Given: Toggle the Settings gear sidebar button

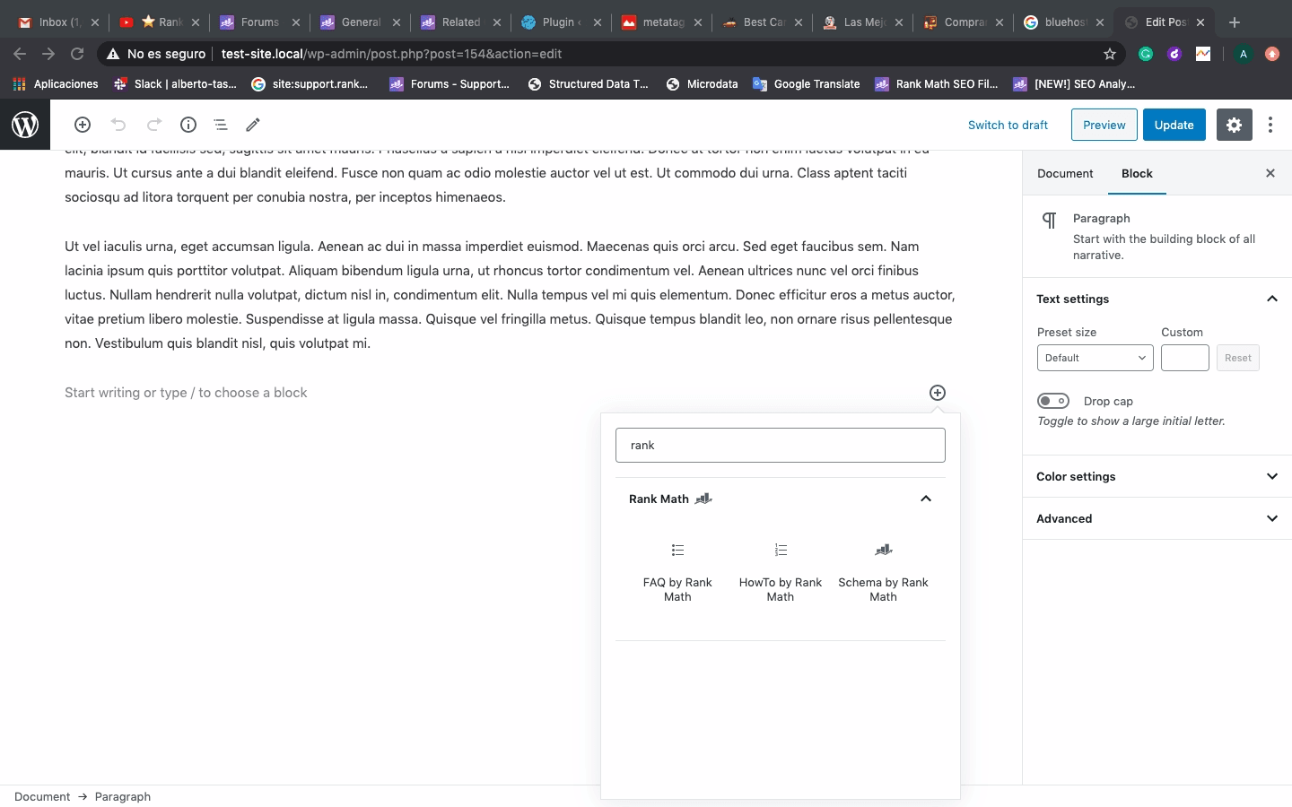Looking at the screenshot, I should tap(1234, 125).
